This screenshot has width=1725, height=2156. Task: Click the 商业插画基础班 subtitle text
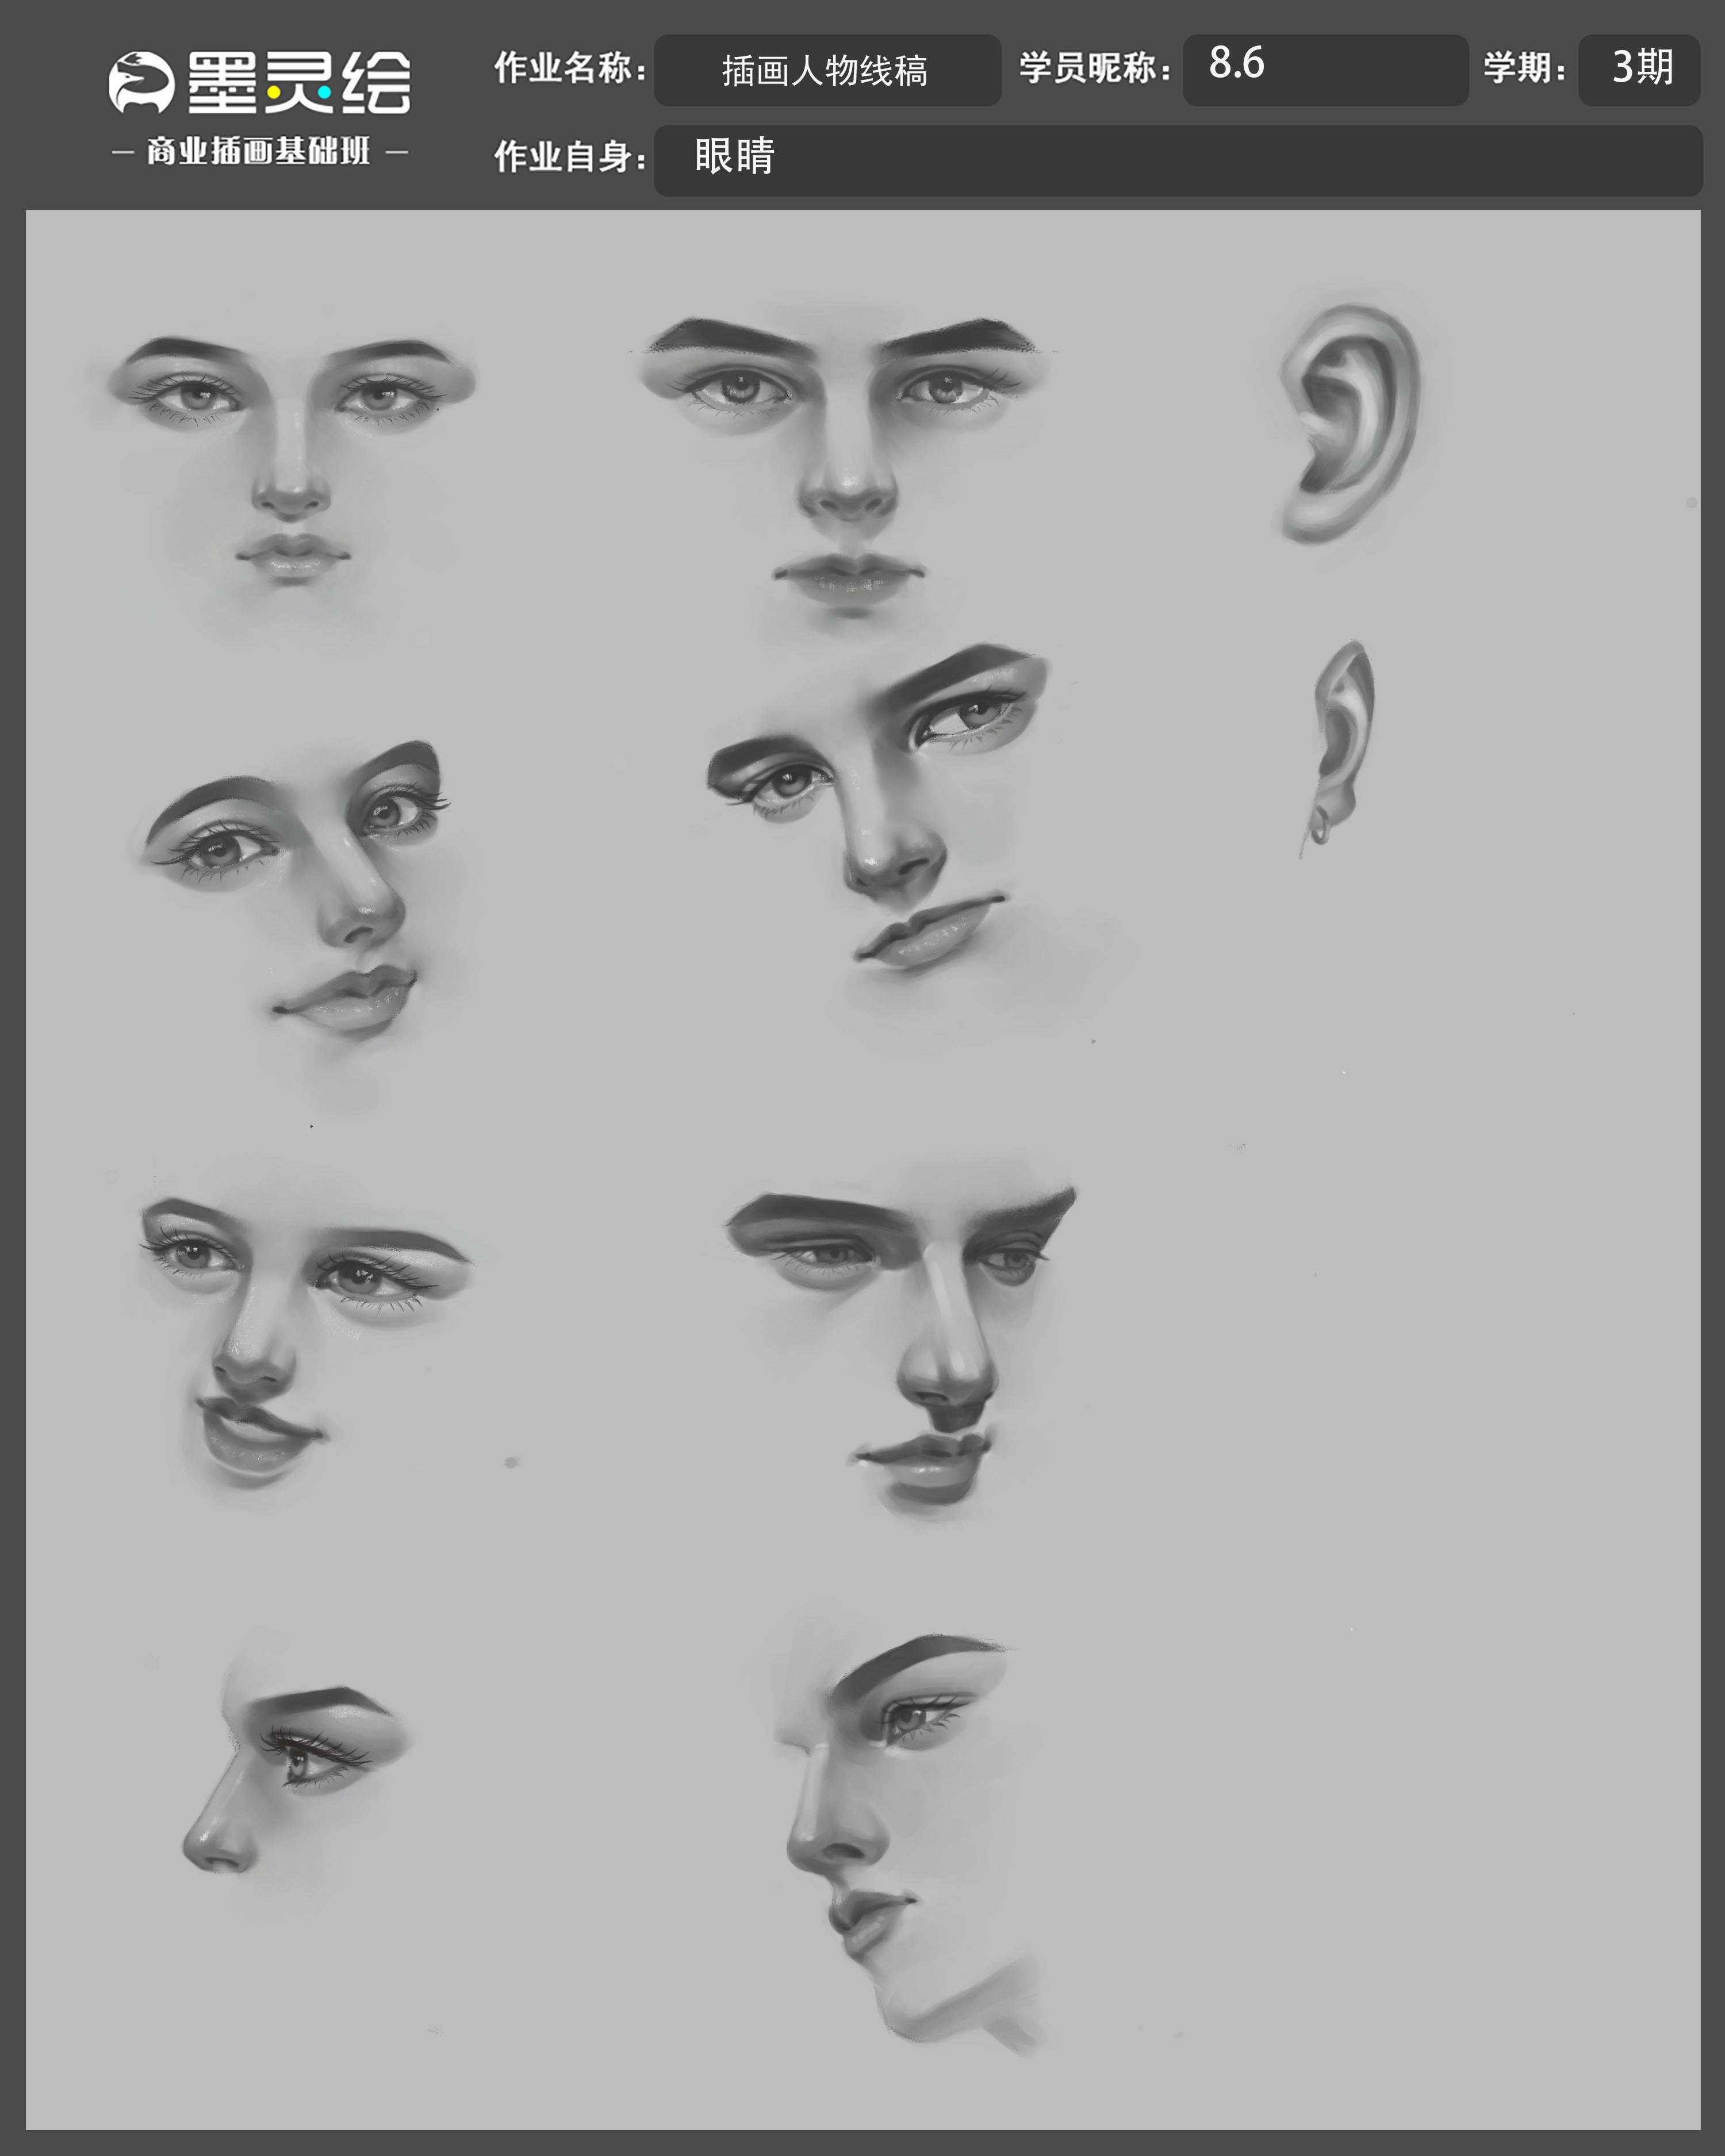click(259, 152)
